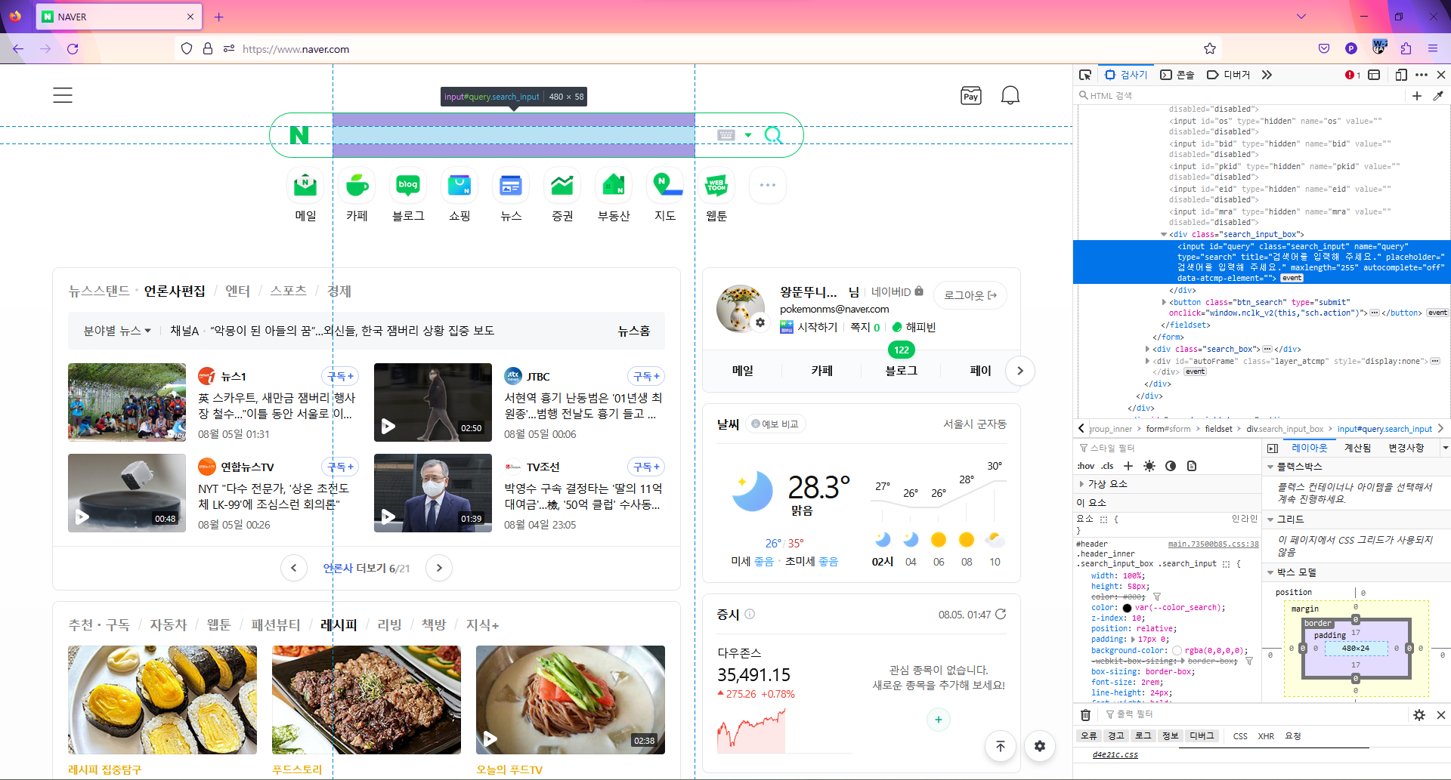Open the 메일 shortcut icon
This screenshot has height=780, width=1451.
[305, 186]
